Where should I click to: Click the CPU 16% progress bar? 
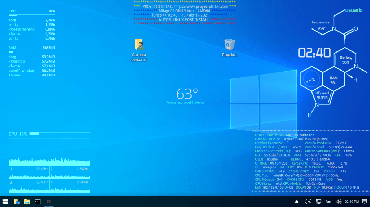click(x=60, y=134)
